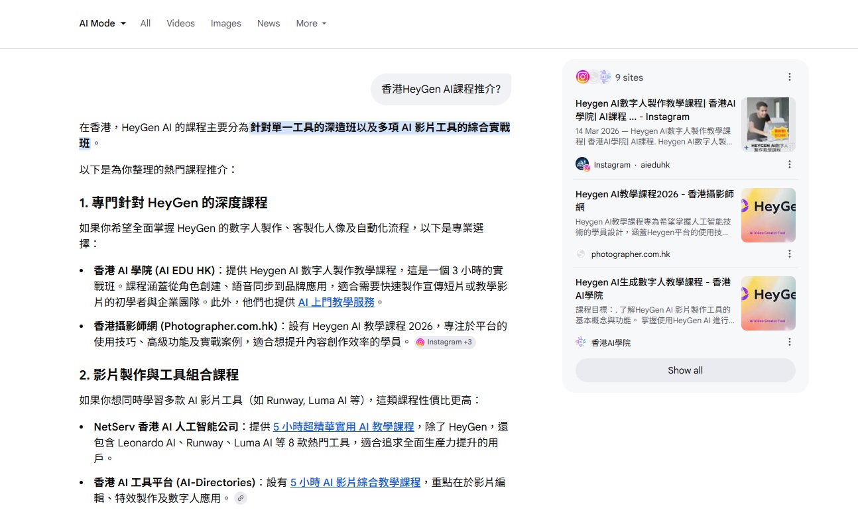Expand the More search options dropdown
Image resolution: width=858 pixels, height=512 pixels.
311,23
